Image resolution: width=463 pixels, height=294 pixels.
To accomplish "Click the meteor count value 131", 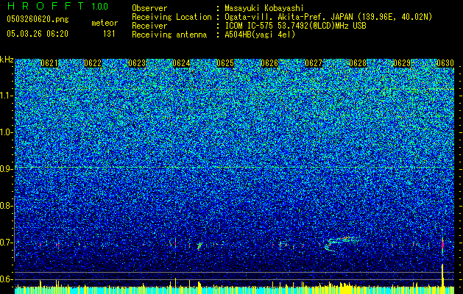I will (109, 34).
